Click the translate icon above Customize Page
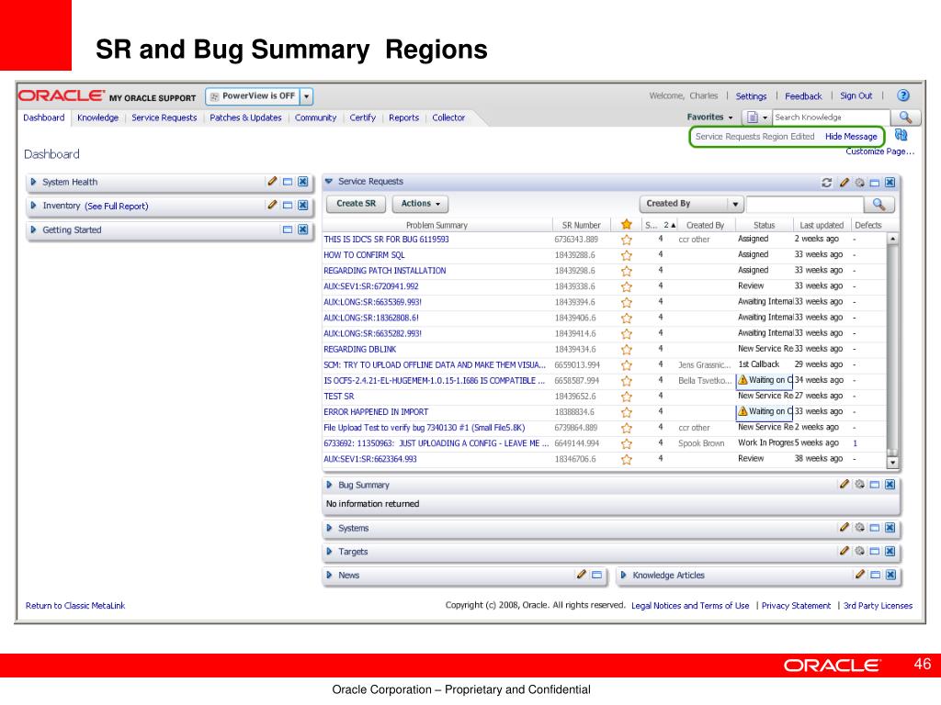941x705 pixels. click(x=901, y=135)
